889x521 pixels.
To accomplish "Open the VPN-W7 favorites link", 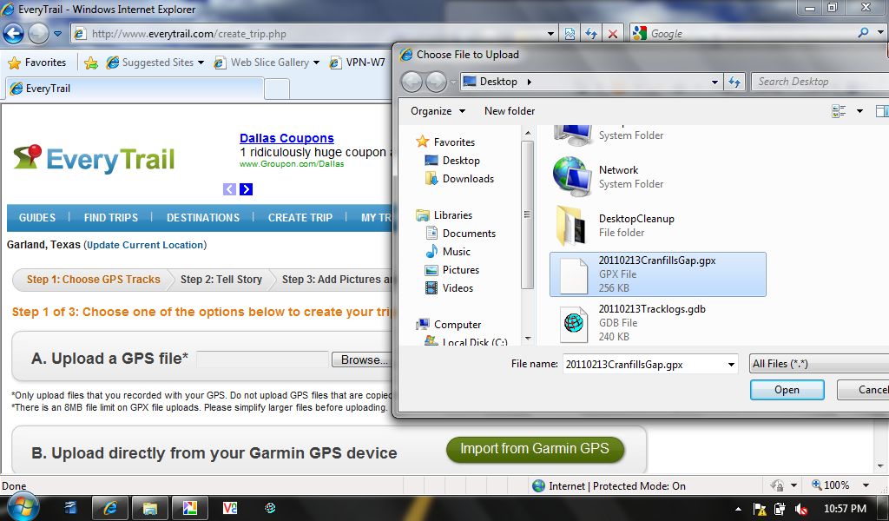I will click(x=358, y=63).
